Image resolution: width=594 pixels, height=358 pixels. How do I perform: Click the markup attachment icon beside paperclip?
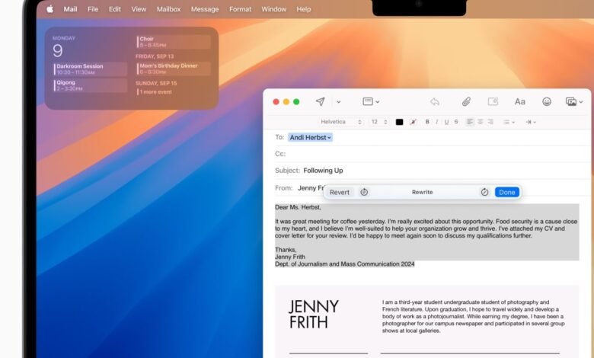493,102
